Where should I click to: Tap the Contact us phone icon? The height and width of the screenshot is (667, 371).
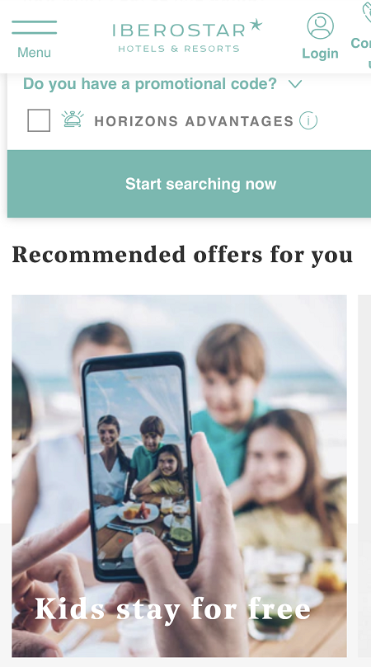click(x=366, y=12)
